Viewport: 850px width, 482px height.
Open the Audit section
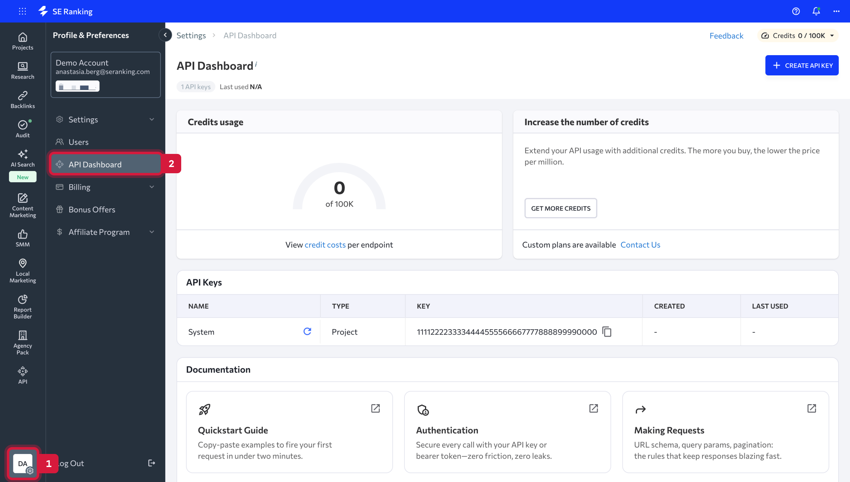[x=22, y=128]
